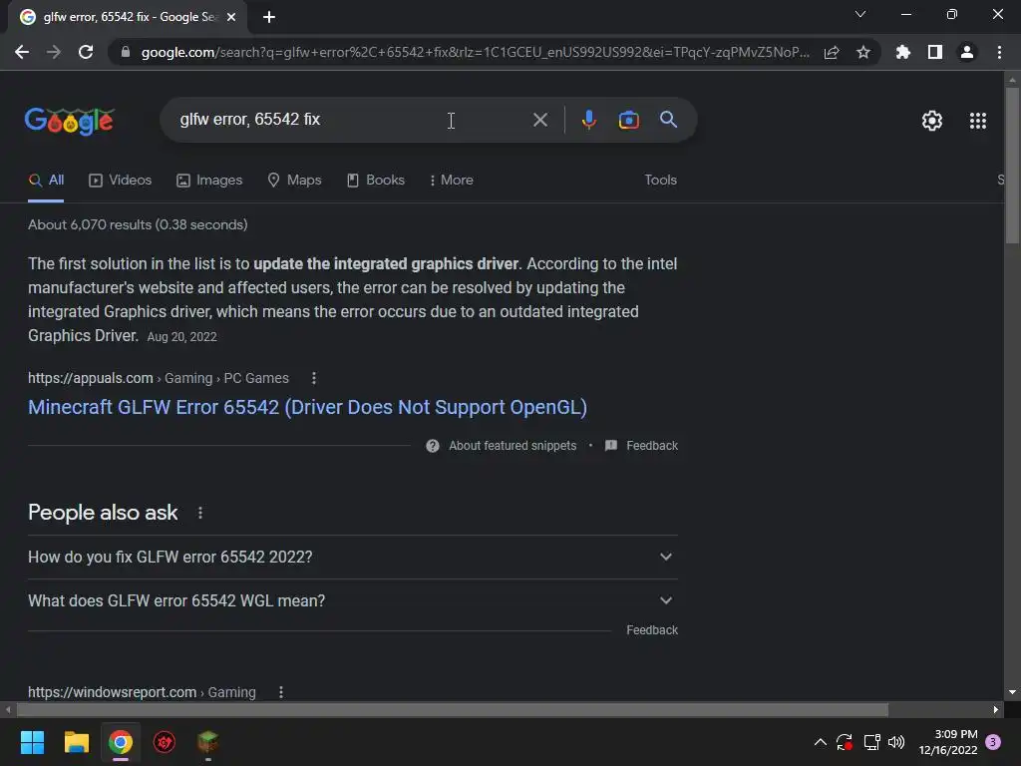The height and width of the screenshot is (766, 1021).
Task: Click the windowsreport.com Gaming URL
Action: click(142, 692)
